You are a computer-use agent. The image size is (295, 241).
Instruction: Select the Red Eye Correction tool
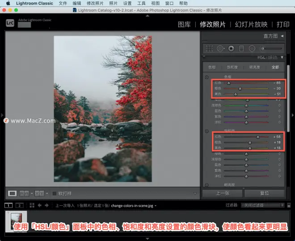click(231, 49)
